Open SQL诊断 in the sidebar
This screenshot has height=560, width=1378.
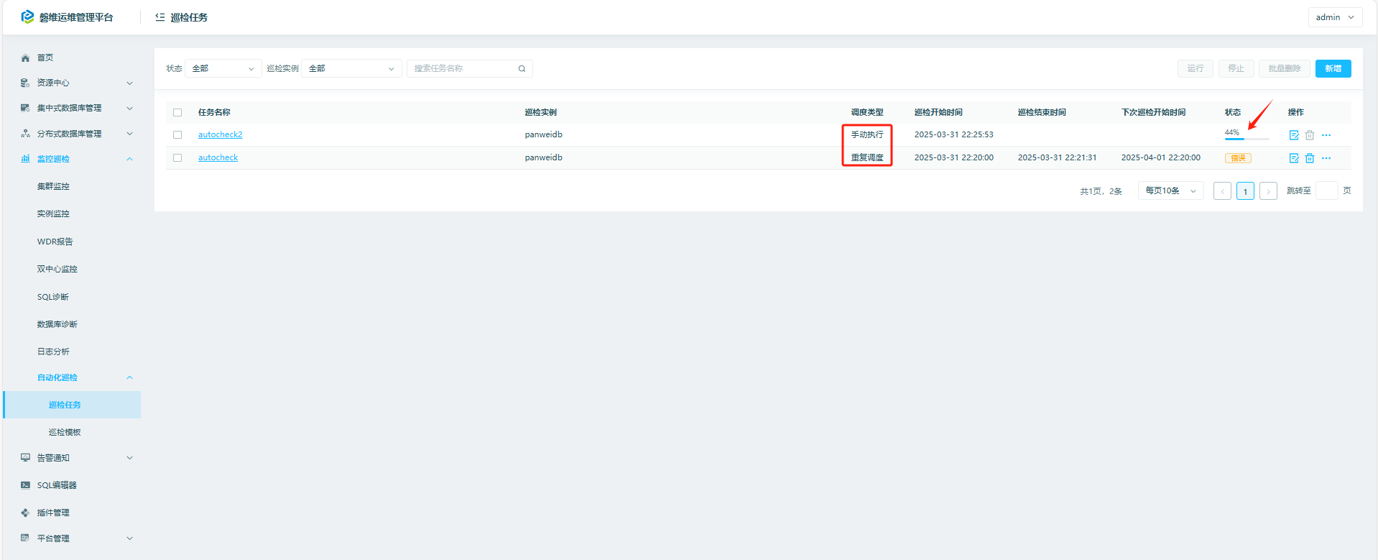click(x=53, y=297)
